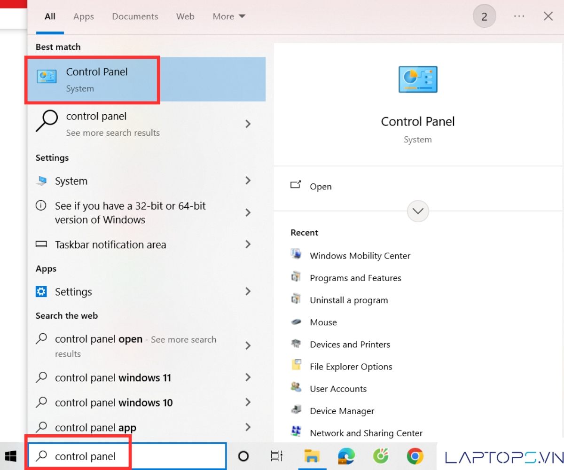Click Open under Control Panel preview
This screenshot has width=564, height=470.
point(320,187)
